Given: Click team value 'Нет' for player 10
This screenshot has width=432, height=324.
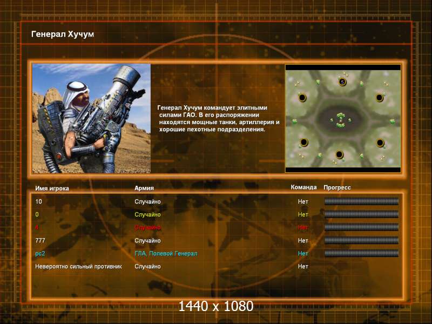Looking at the screenshot, I should [303, 201].
